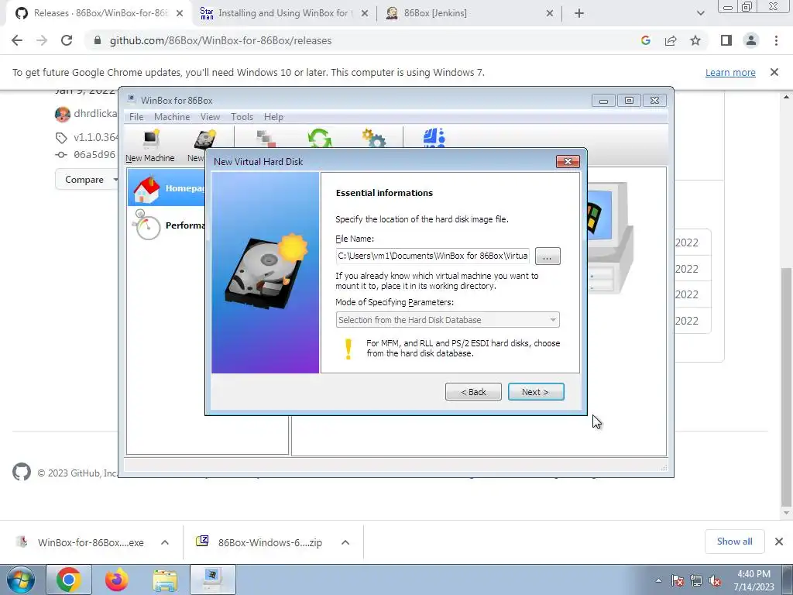Click the share page icon
Viewport: 793px width, 595px height.
click(x=671, y=40)
